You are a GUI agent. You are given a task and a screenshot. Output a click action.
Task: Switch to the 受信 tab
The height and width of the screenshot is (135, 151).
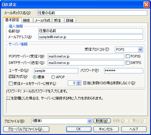coord(58,20)
